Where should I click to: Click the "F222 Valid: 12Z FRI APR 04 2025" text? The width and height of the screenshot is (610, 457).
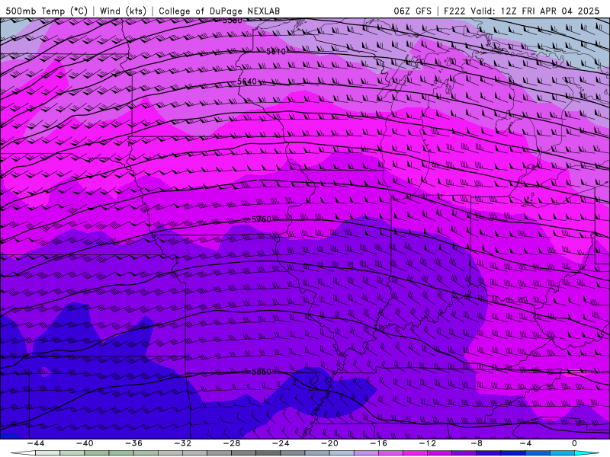point(522,11)
